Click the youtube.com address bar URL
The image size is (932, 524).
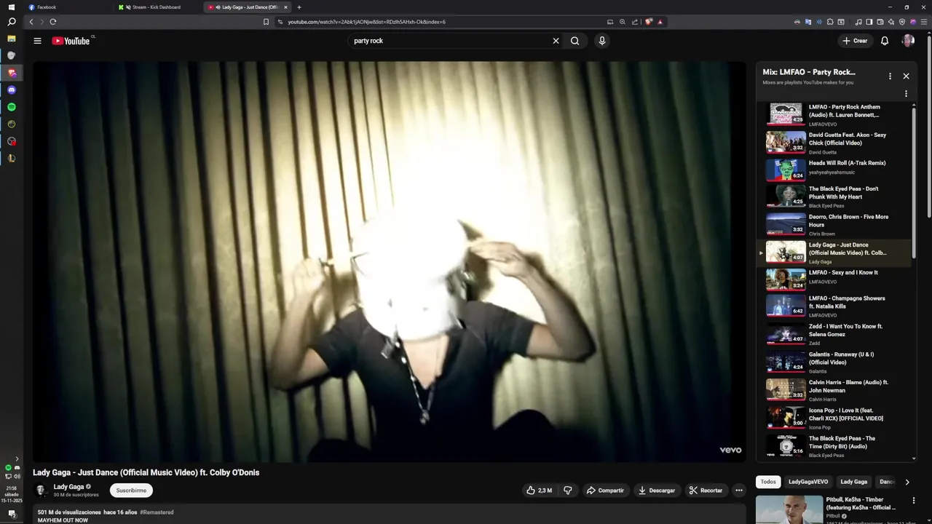point(366,22)
